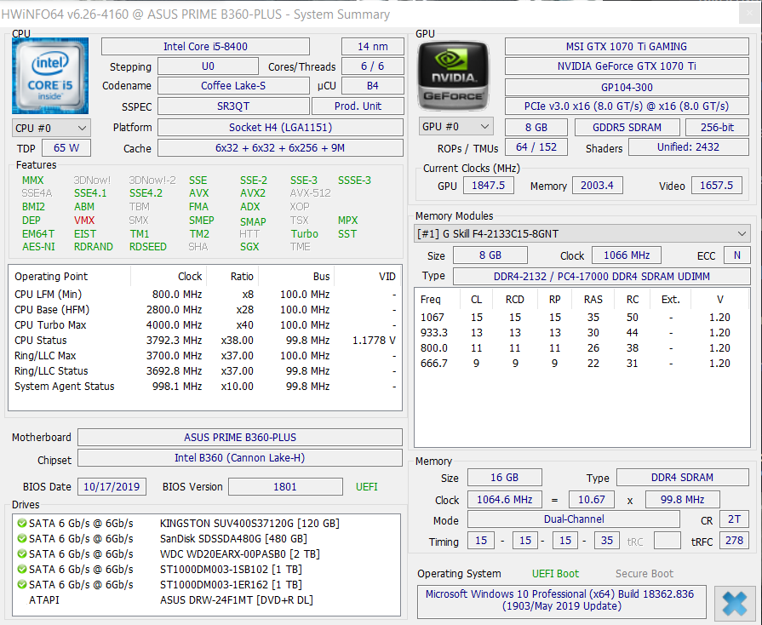Open the CPU #0 selector dropdown

coord(51,129)
